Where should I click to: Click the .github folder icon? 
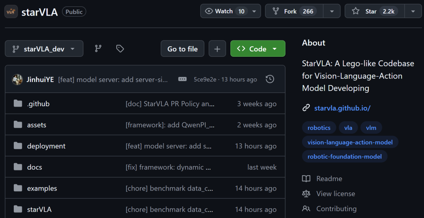click(18, 104)
